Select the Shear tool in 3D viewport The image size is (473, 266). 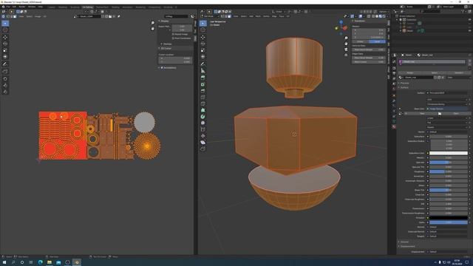203,143
